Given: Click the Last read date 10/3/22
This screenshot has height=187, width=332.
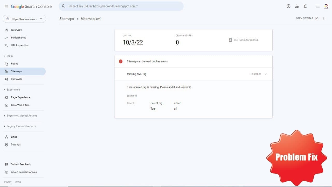Looking at the screenshot, I should tap(133, 43).
